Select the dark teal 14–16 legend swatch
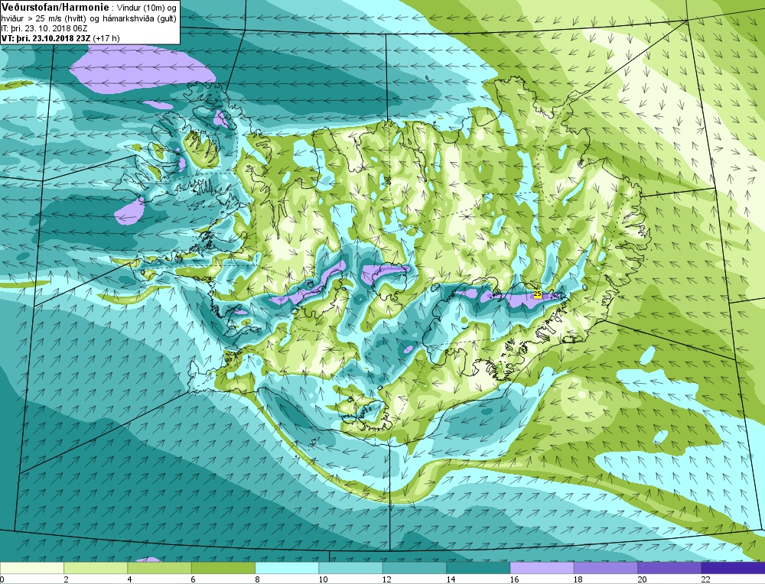Image resolution: width=765 pixels, height=584 pixels. pos(478,568)
